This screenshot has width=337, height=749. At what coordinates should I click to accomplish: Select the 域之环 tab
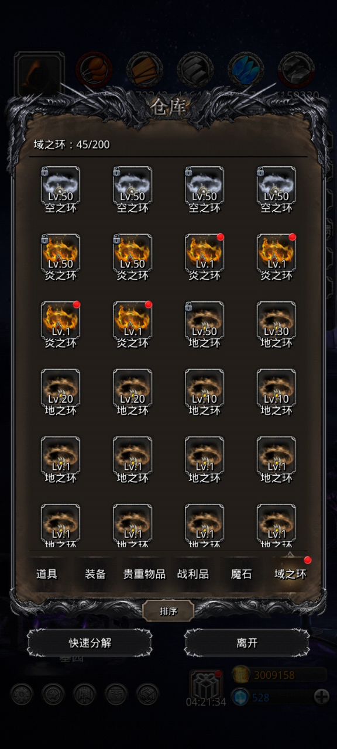click(x=290, y=574)
